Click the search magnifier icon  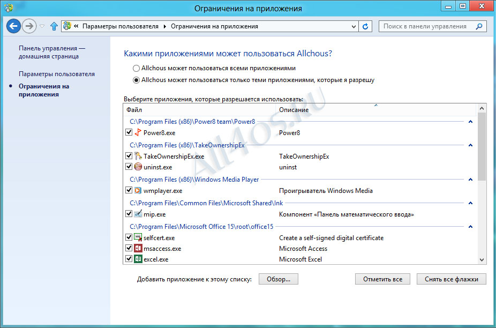pyautogui.click(x=479, y=26)
